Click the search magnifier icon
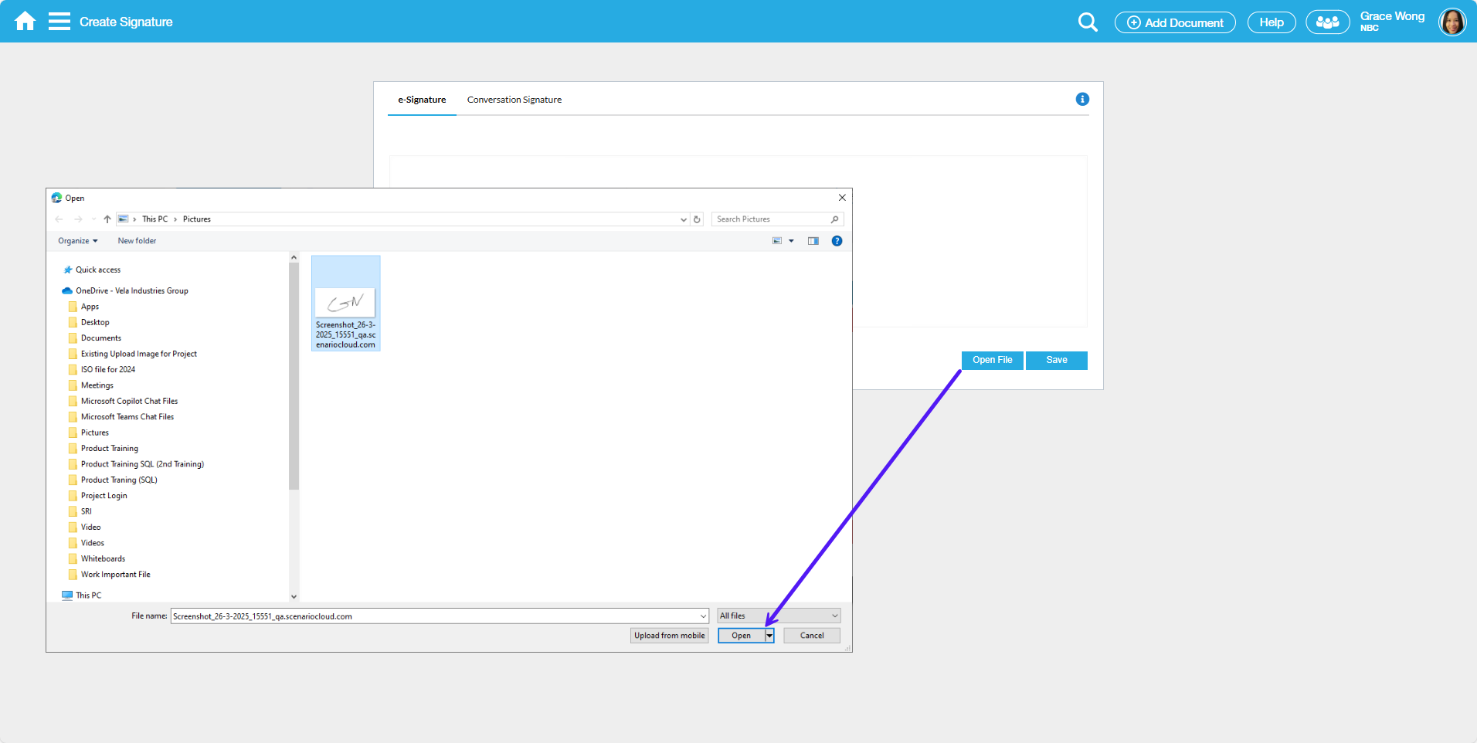Image resolution: width=1477 pixels, height=743 pixels. click(1087, 22)
